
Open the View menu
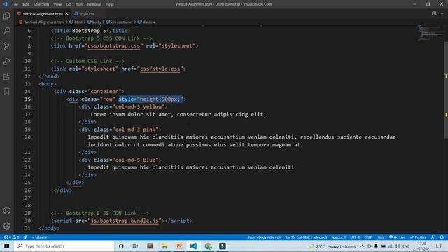[x=57, y=4]
